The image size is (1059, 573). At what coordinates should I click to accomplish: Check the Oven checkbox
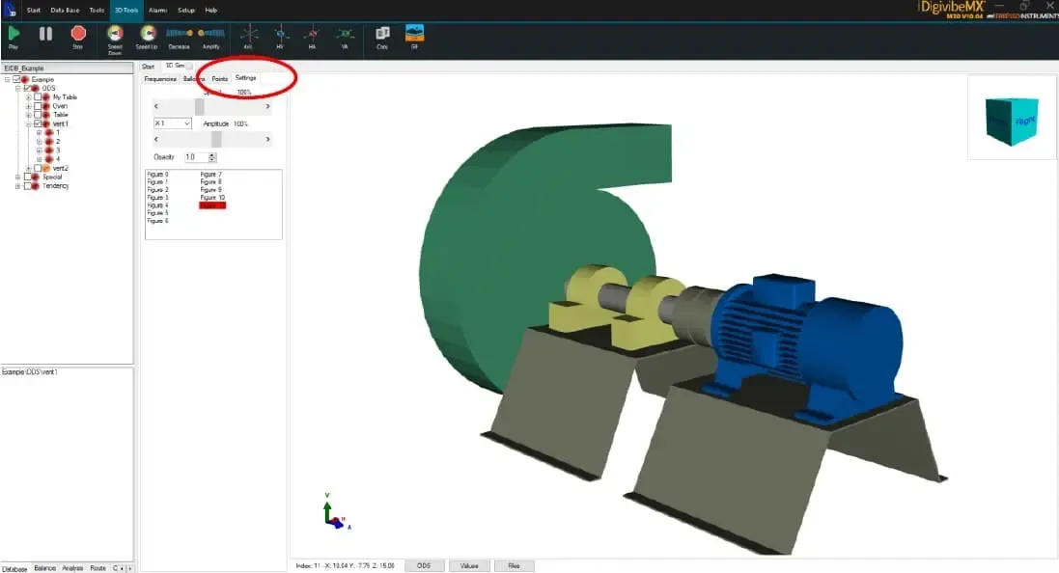pyautogui.click(x=38, y=106)
